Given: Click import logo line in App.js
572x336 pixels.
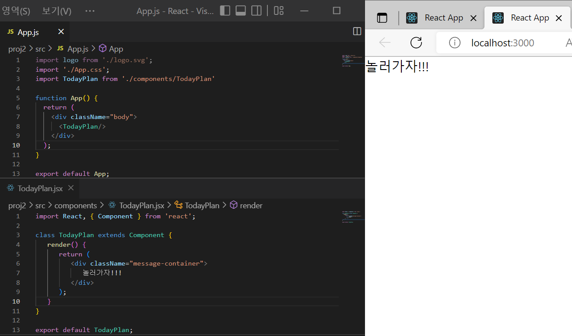Looking at the screenshot, I should tap(94, 60).
